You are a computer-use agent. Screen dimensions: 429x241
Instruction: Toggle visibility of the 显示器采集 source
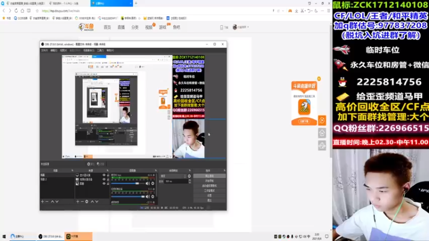[104, 175]
